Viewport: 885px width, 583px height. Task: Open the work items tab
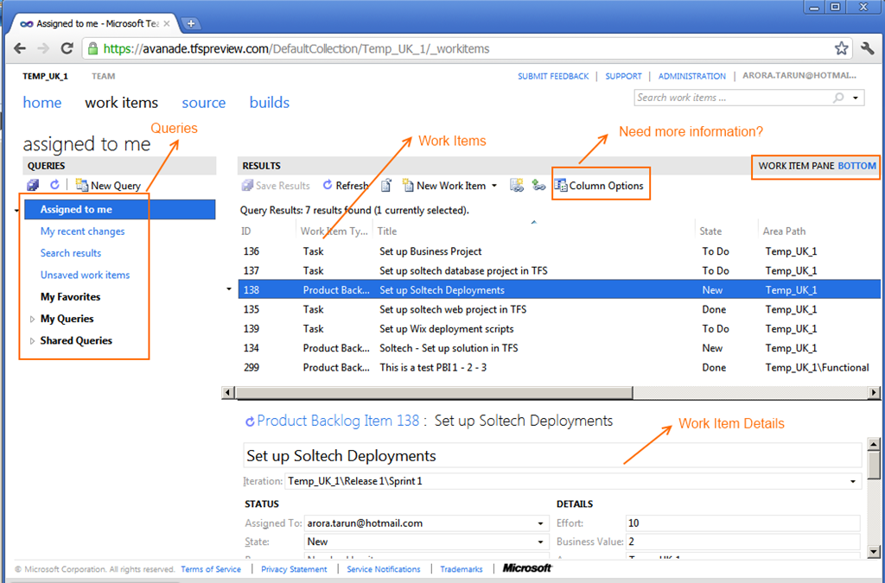pos(121,103)
